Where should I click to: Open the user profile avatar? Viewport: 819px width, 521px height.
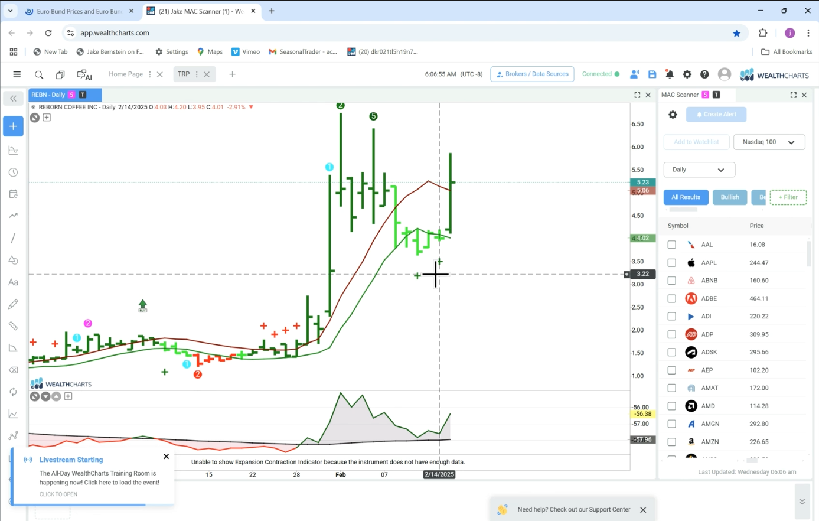pyautogui.click(x=725, y=74)
